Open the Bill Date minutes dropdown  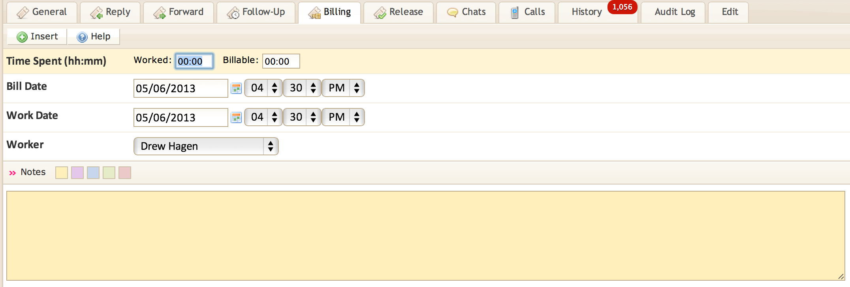tap(302, 88)
